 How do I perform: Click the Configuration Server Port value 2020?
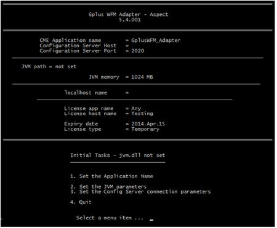click(x=138, y=51)
